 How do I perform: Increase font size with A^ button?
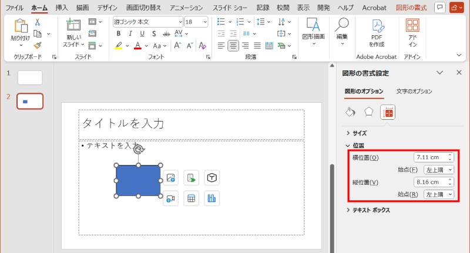177,46
